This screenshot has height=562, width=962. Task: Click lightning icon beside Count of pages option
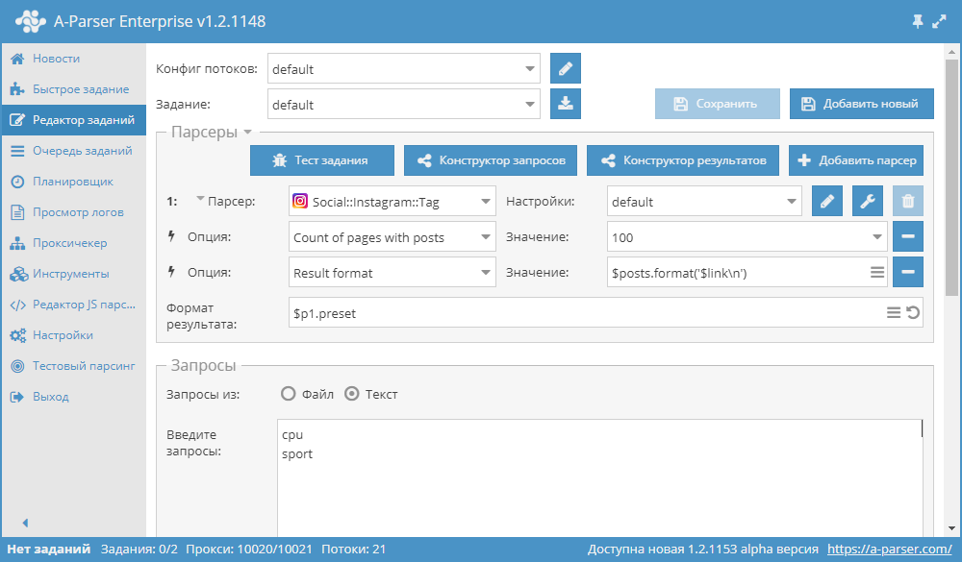point(172,236)
